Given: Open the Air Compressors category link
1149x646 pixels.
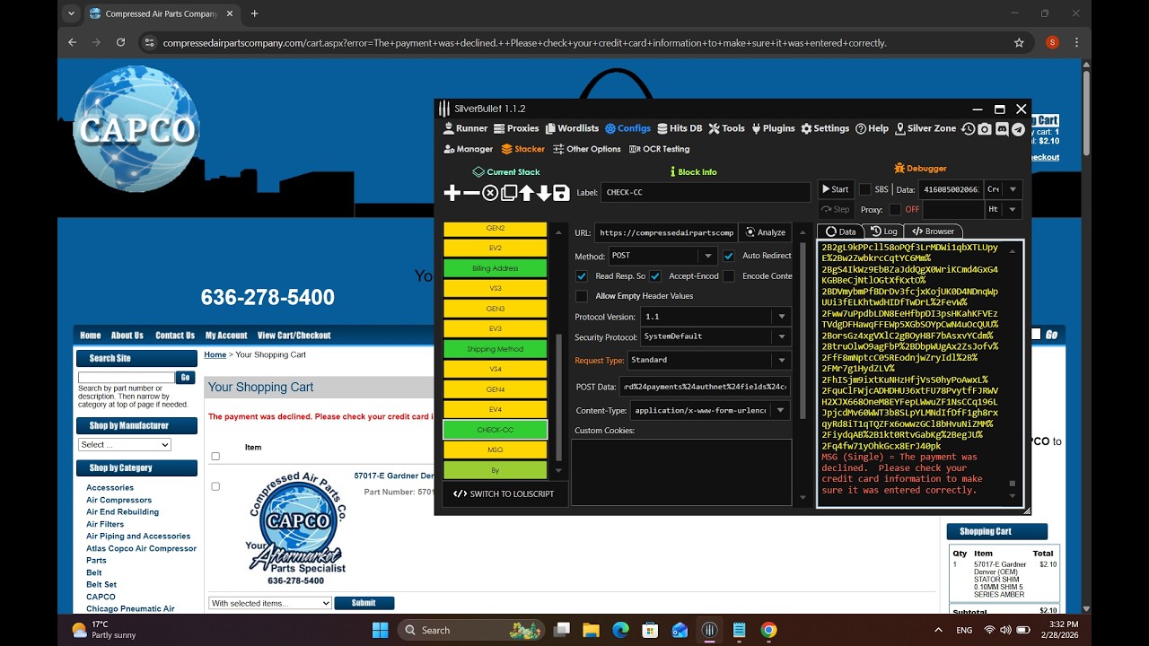Looking at the screenshot, I should click(x=118, y=500).
